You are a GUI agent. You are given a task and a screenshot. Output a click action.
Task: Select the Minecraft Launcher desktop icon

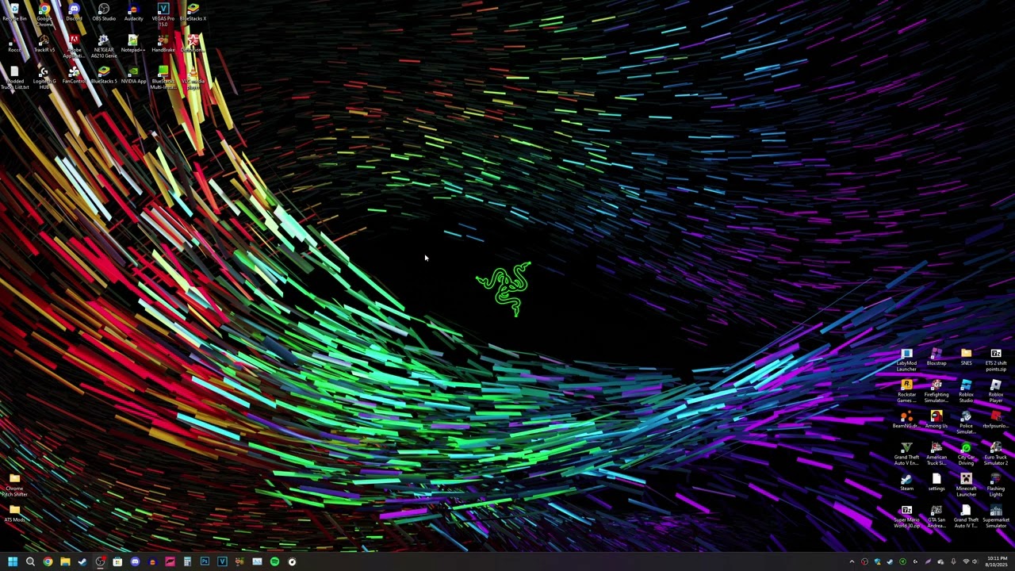(966, 485)
